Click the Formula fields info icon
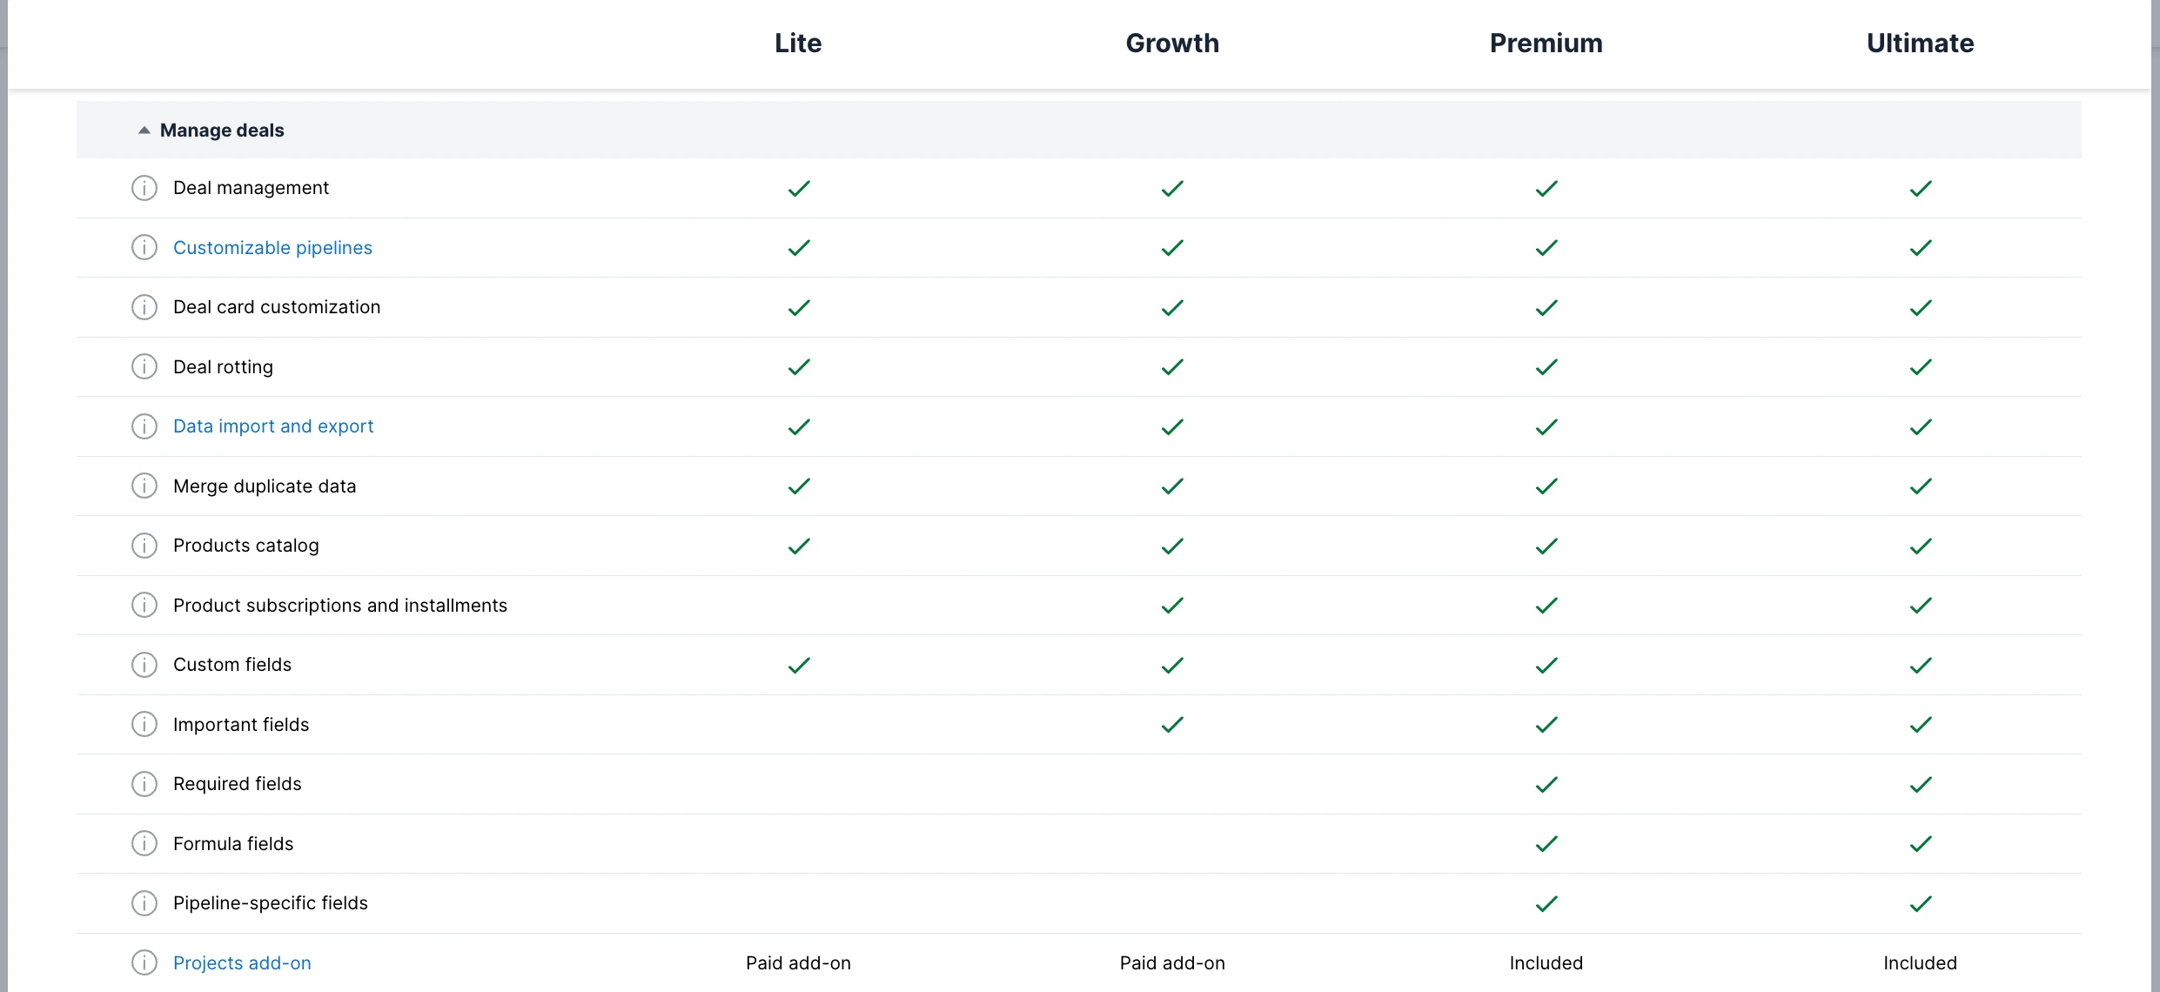Image resolution: width=2160 pixels, height=992 pixels. [x=144, y=843]
